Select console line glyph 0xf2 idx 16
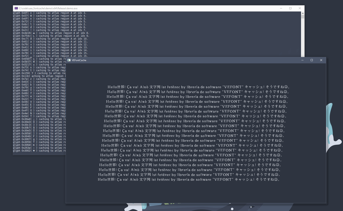The width and height of the screenshot is (343, 211). (50, 56)
